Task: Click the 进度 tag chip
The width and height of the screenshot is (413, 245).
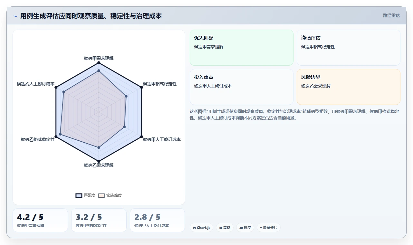Action: tap(245, 228)
